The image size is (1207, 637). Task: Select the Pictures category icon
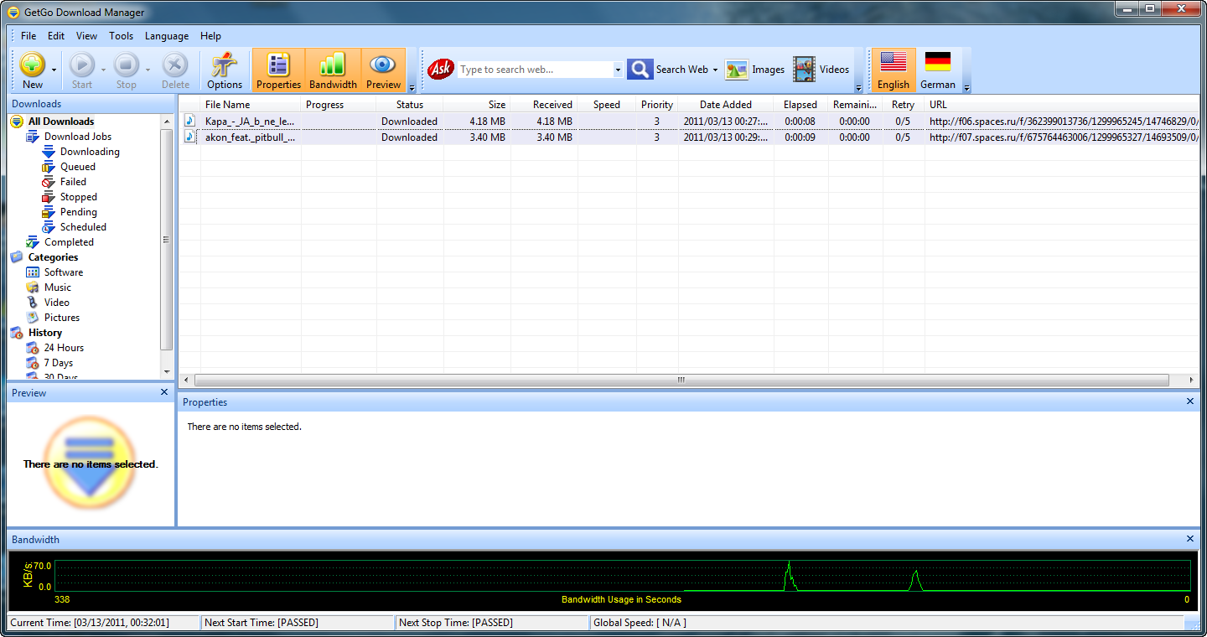[33, 318]
